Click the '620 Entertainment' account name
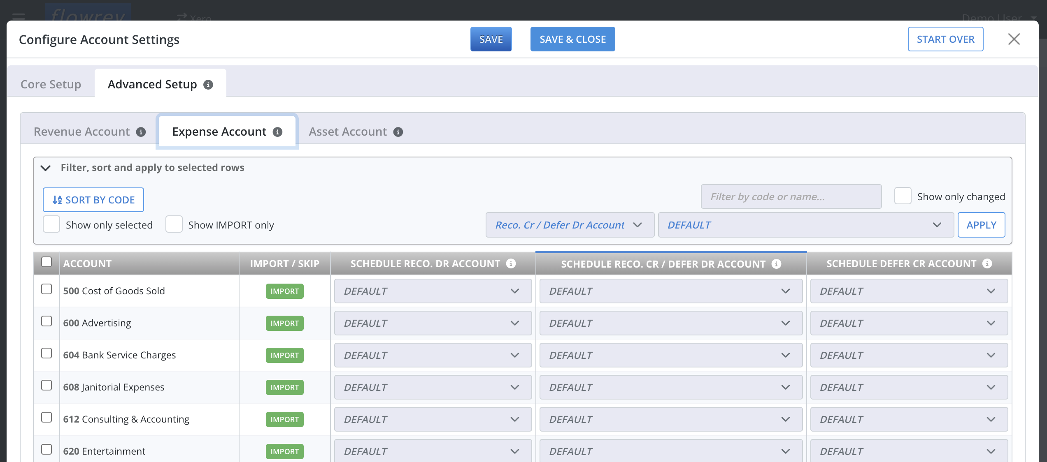This screenshot has height=462, width=1047. click(x=104, y=451)
